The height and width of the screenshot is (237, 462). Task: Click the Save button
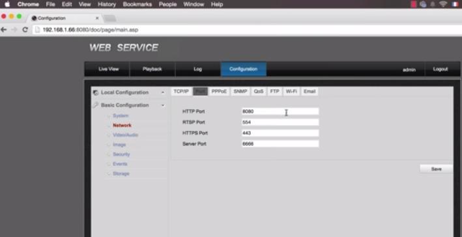pyautogui.click(x=436, y=169)
